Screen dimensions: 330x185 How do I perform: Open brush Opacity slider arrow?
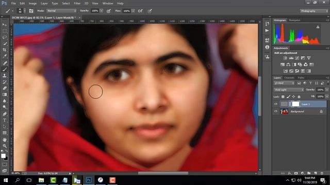102,11
